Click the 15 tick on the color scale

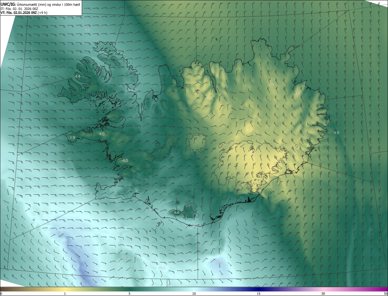click(259, 294)
